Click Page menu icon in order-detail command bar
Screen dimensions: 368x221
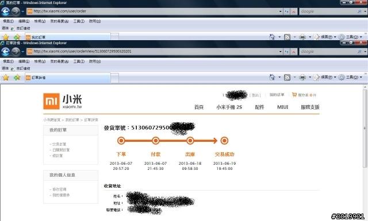coord(317,77)
